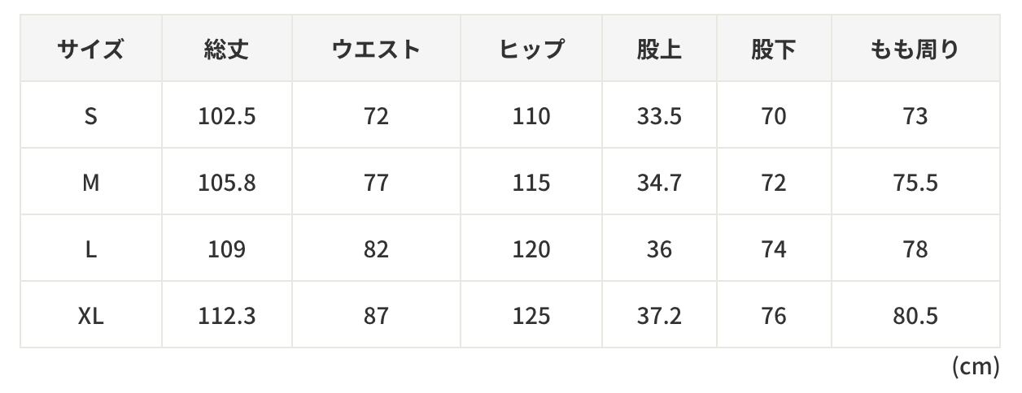The width and height of the screenshot is (1022, 393).
Task: Select the 37.2 rise value for XL
Action: (659, 315)
